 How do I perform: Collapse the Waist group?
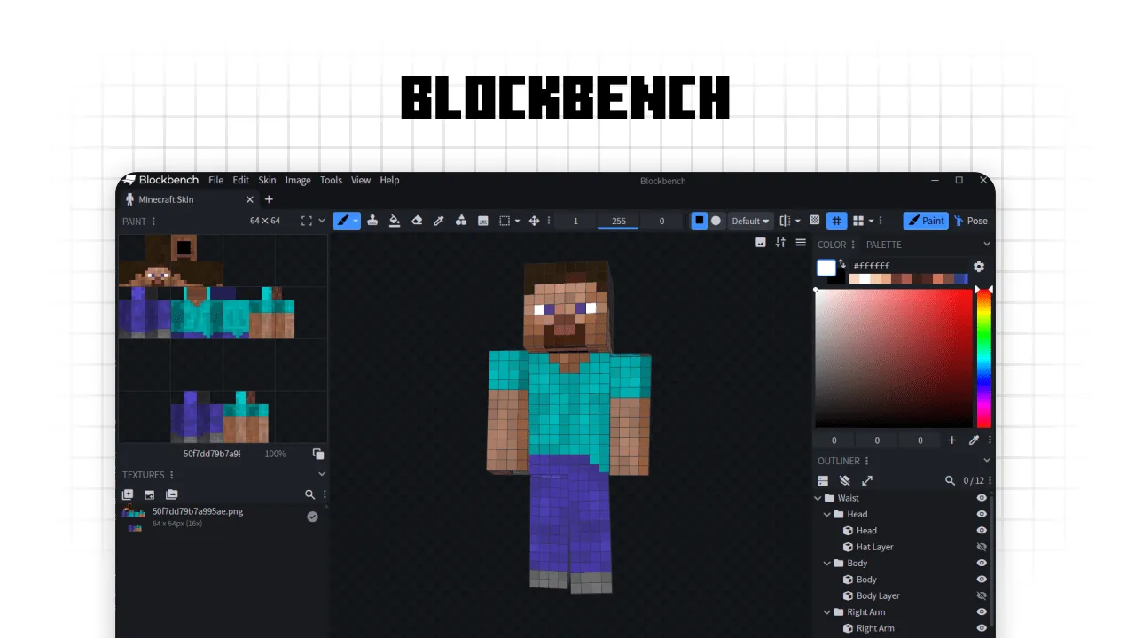tap(818, 498)
